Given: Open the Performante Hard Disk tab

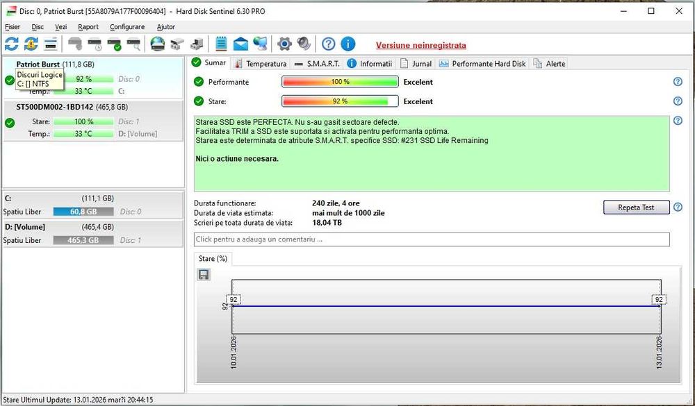Looking at the screenshot, I should pos(482,64).
